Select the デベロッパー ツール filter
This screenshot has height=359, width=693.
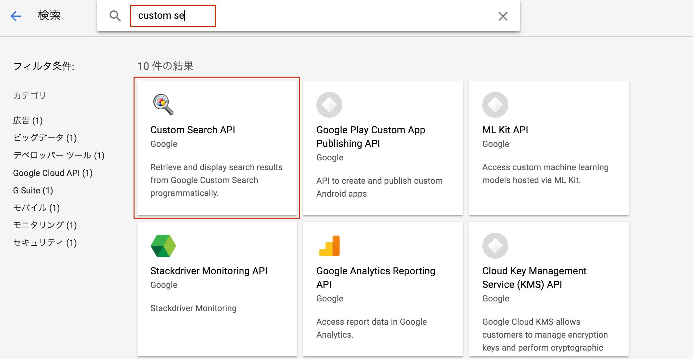pos(58,156)
